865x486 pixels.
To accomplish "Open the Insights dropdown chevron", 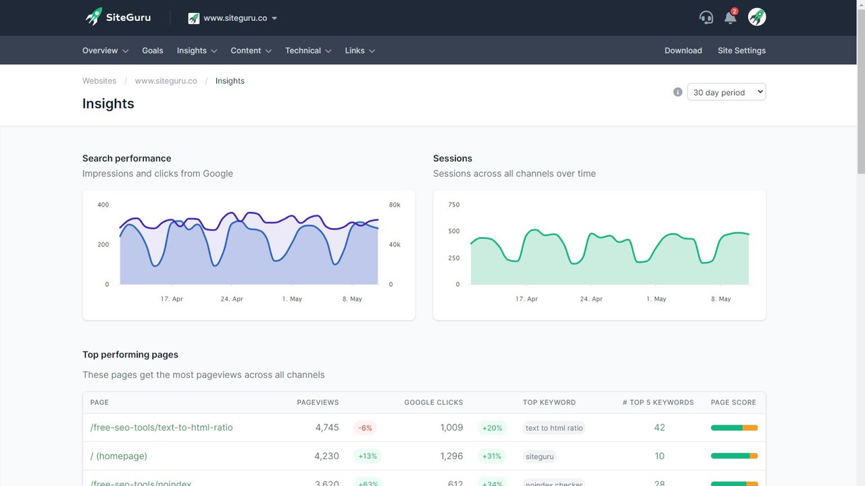I will [215, 50].
